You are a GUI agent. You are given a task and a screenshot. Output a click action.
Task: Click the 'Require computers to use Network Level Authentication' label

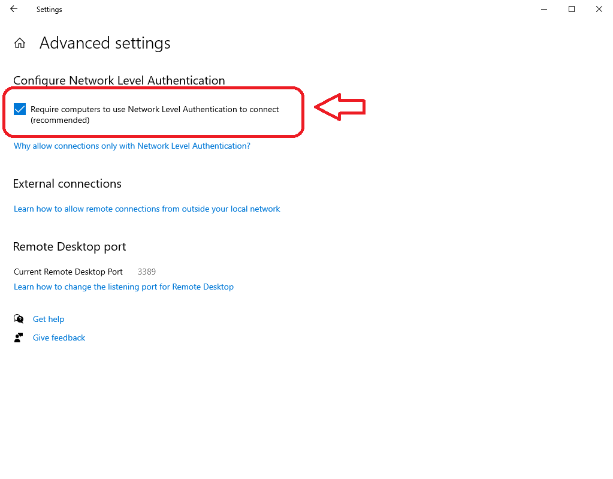[155, 110]
